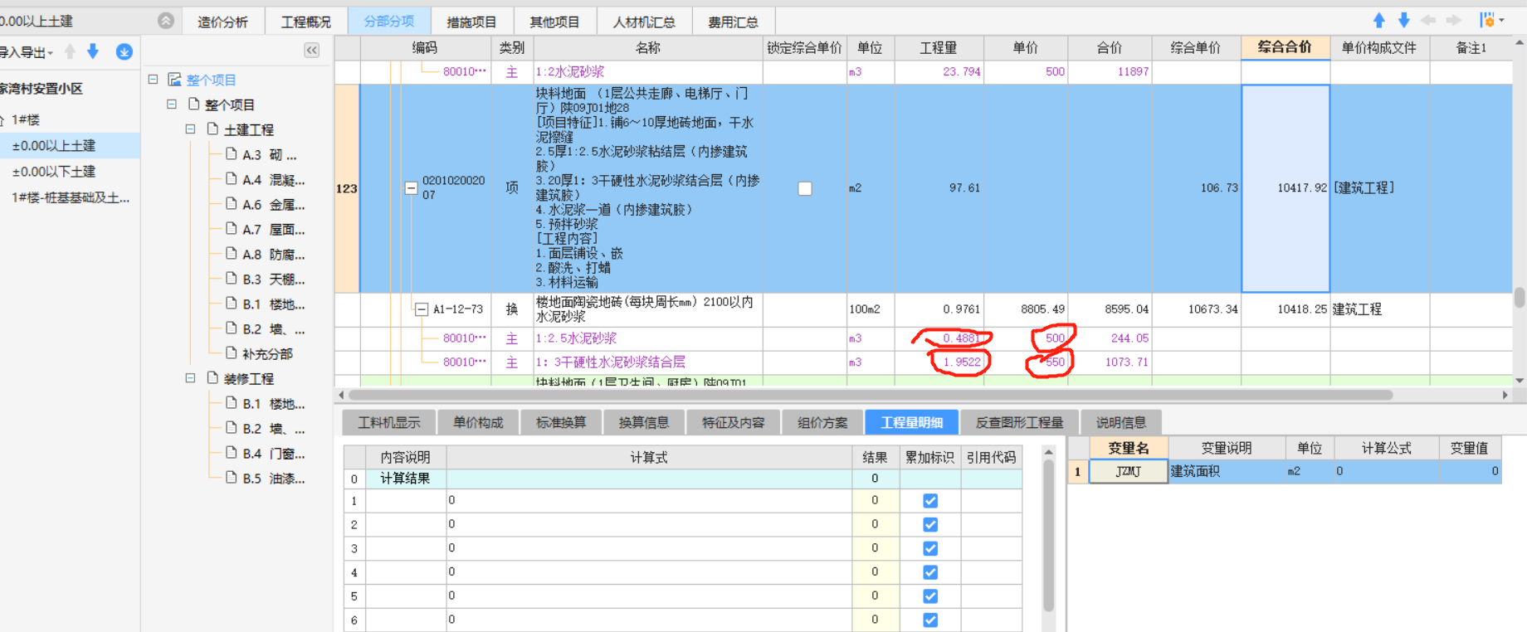Click the document icon for A.3 砌
This screenshot has height=632, width=1527.
coord(232,154)
